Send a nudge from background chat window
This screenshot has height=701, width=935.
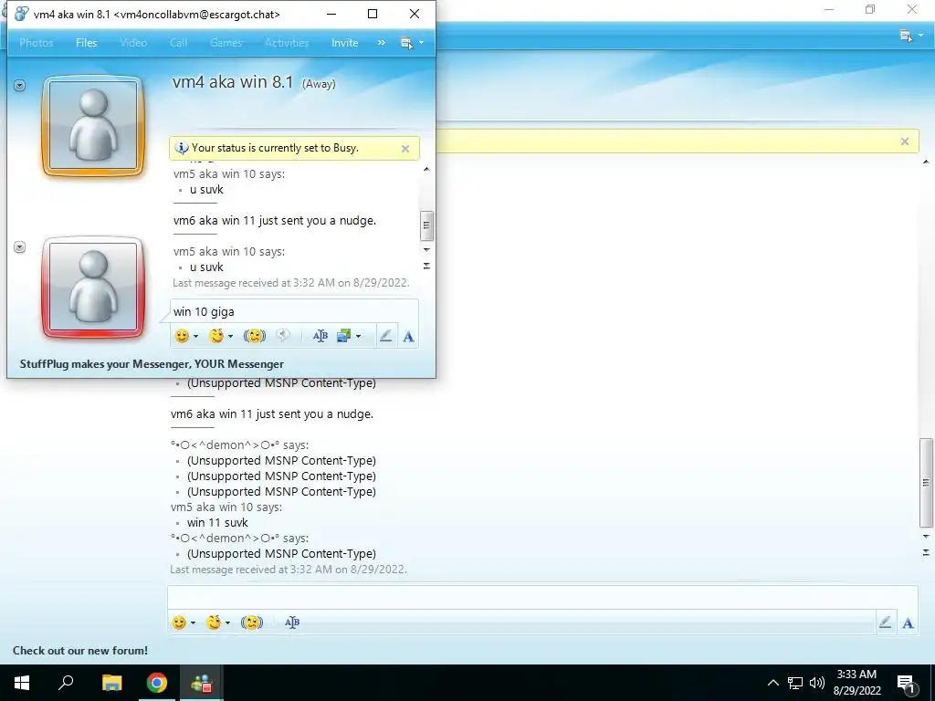[x=252, y=623]
